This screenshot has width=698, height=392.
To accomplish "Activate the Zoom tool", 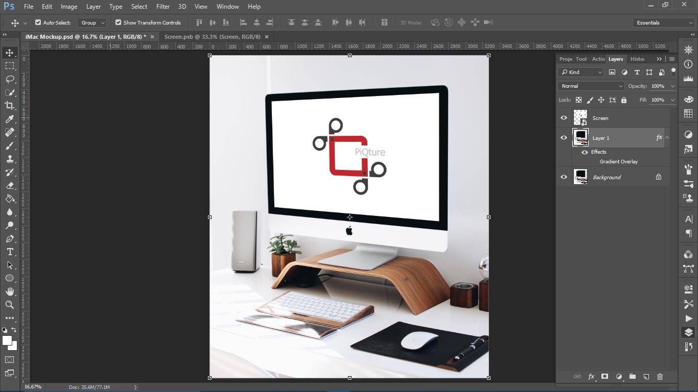I will click(10, 305).
